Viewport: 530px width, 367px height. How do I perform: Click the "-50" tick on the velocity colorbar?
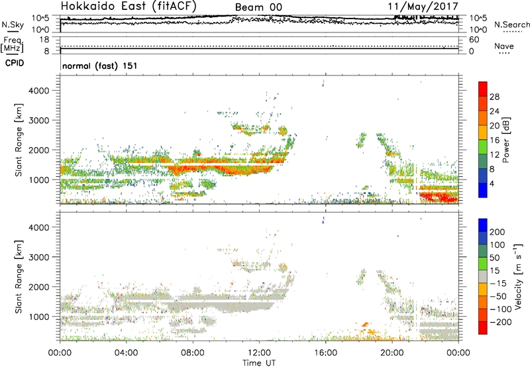498,296
